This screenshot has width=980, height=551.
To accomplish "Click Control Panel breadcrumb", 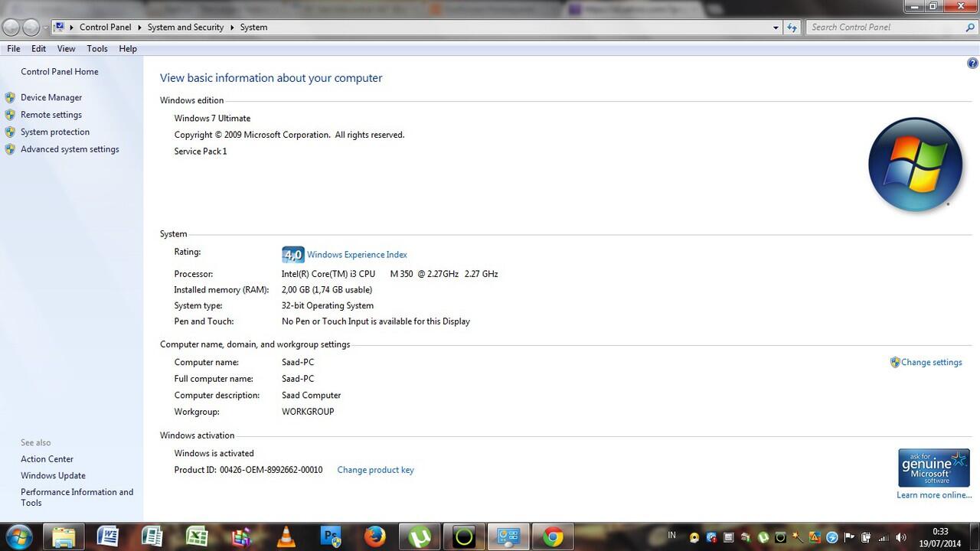I will point(106,28).
